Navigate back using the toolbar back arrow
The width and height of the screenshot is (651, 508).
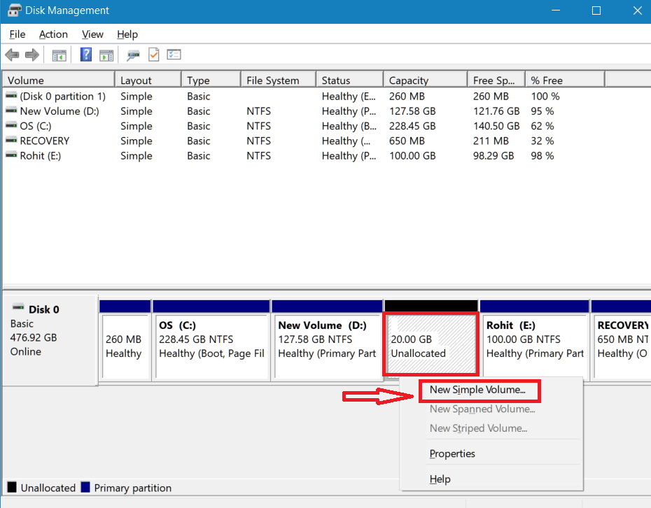pos(12,55)
